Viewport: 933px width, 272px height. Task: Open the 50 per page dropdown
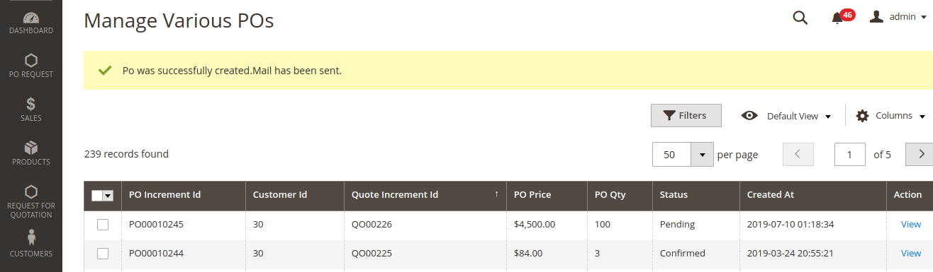tap(683, 154)
